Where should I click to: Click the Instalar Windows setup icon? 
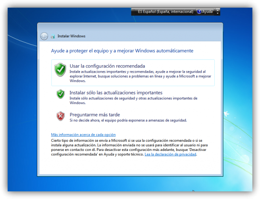(x=53, y=37)
